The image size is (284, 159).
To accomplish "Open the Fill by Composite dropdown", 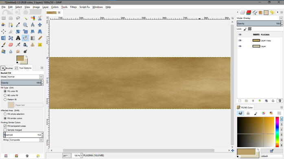I will (x=26, y=140).
